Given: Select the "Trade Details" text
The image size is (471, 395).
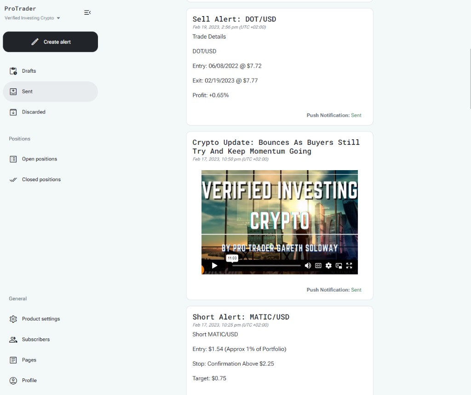Looking at the screenshot, I should click(209, 37).
